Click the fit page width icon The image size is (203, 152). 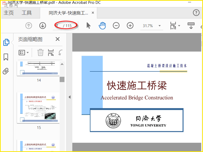pyautogui.click(x=173, y=26)
